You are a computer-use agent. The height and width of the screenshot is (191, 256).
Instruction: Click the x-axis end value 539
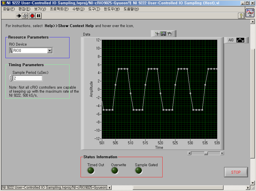click(x=217, y=143)
